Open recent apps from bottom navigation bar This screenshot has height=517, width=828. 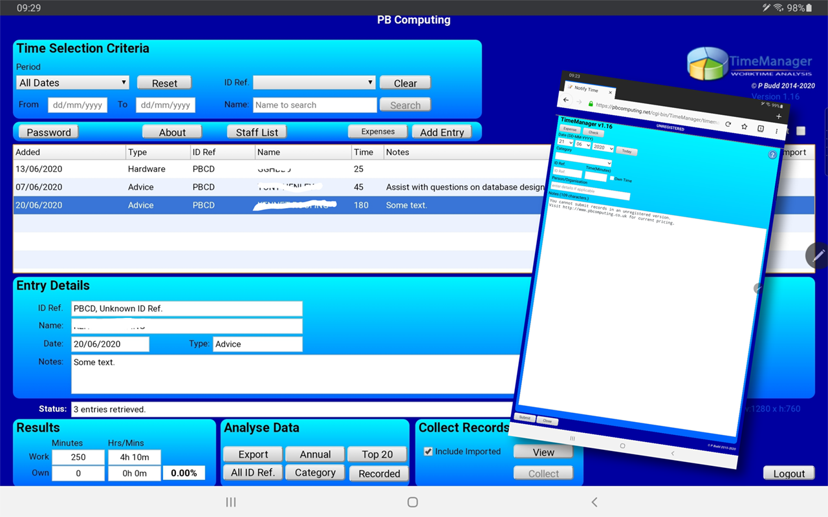click(x=231, y=502)
